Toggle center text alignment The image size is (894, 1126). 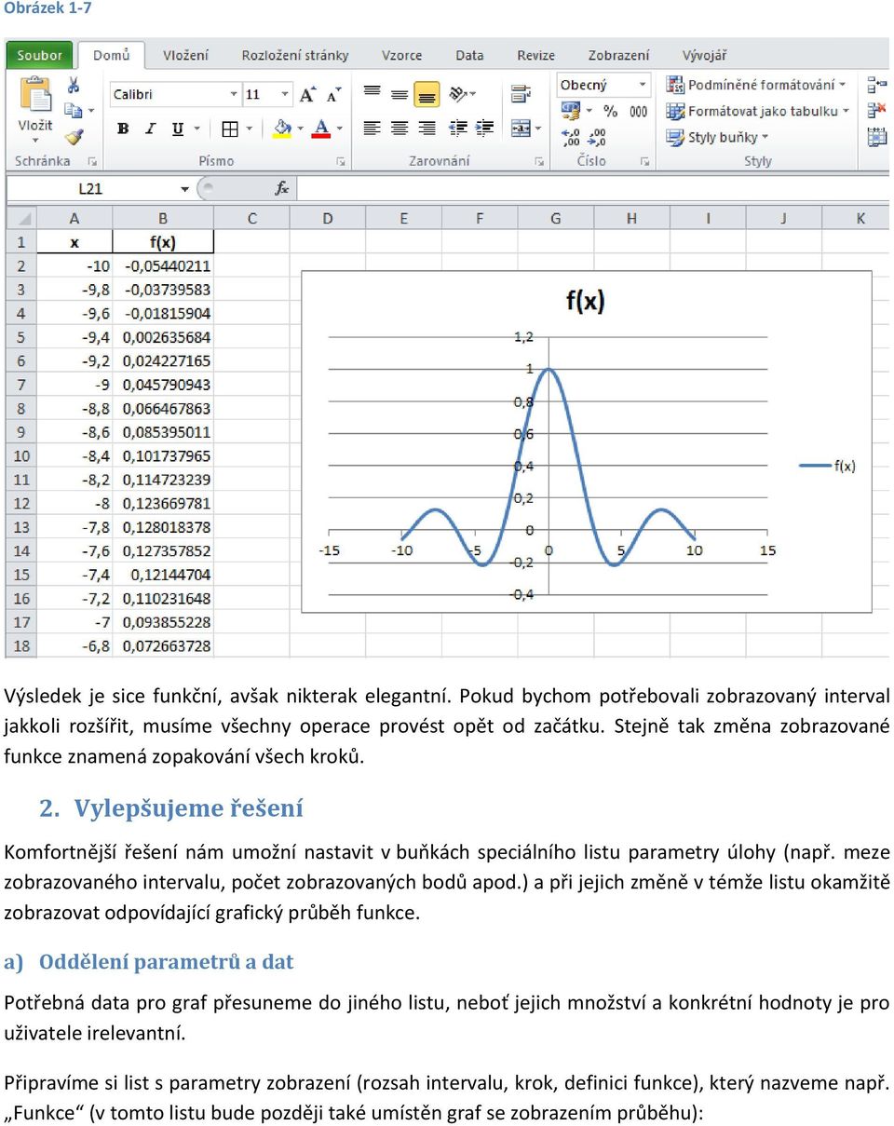400,128
